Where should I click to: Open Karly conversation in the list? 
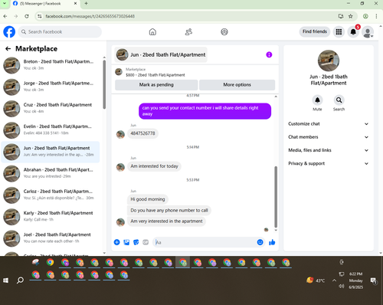(51, 217)
